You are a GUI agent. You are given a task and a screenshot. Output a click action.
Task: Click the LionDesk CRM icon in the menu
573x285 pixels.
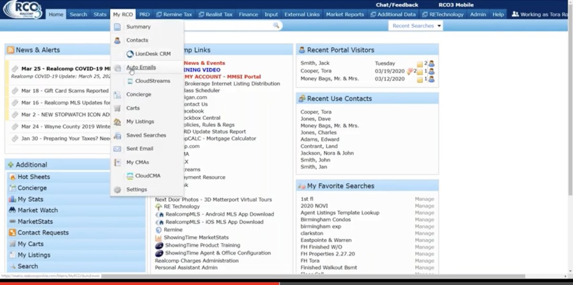130,54
